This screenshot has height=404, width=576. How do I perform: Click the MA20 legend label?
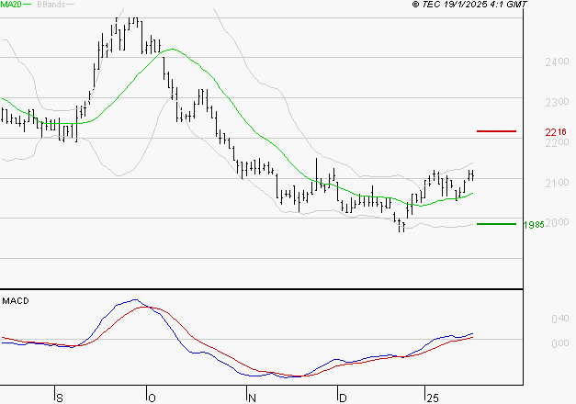(x=10, y=6)
